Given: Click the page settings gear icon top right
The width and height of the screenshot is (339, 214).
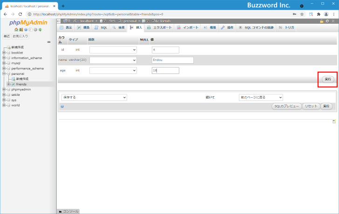Looking at the screenshot, I should pyautogui.click(x=327, y=21).
